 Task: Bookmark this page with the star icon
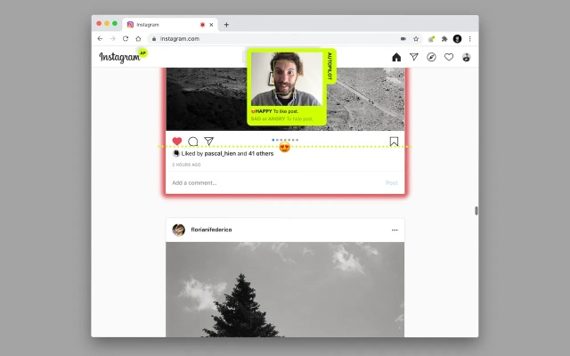(x=416, y=39)
